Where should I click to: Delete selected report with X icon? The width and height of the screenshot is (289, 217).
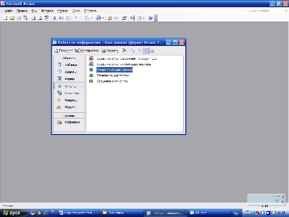pos(124,50)
